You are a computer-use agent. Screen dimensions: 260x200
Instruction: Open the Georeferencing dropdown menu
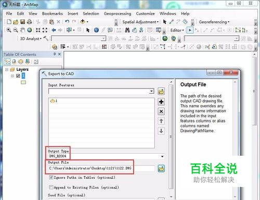pyautogui.click(x=214, y=22)
